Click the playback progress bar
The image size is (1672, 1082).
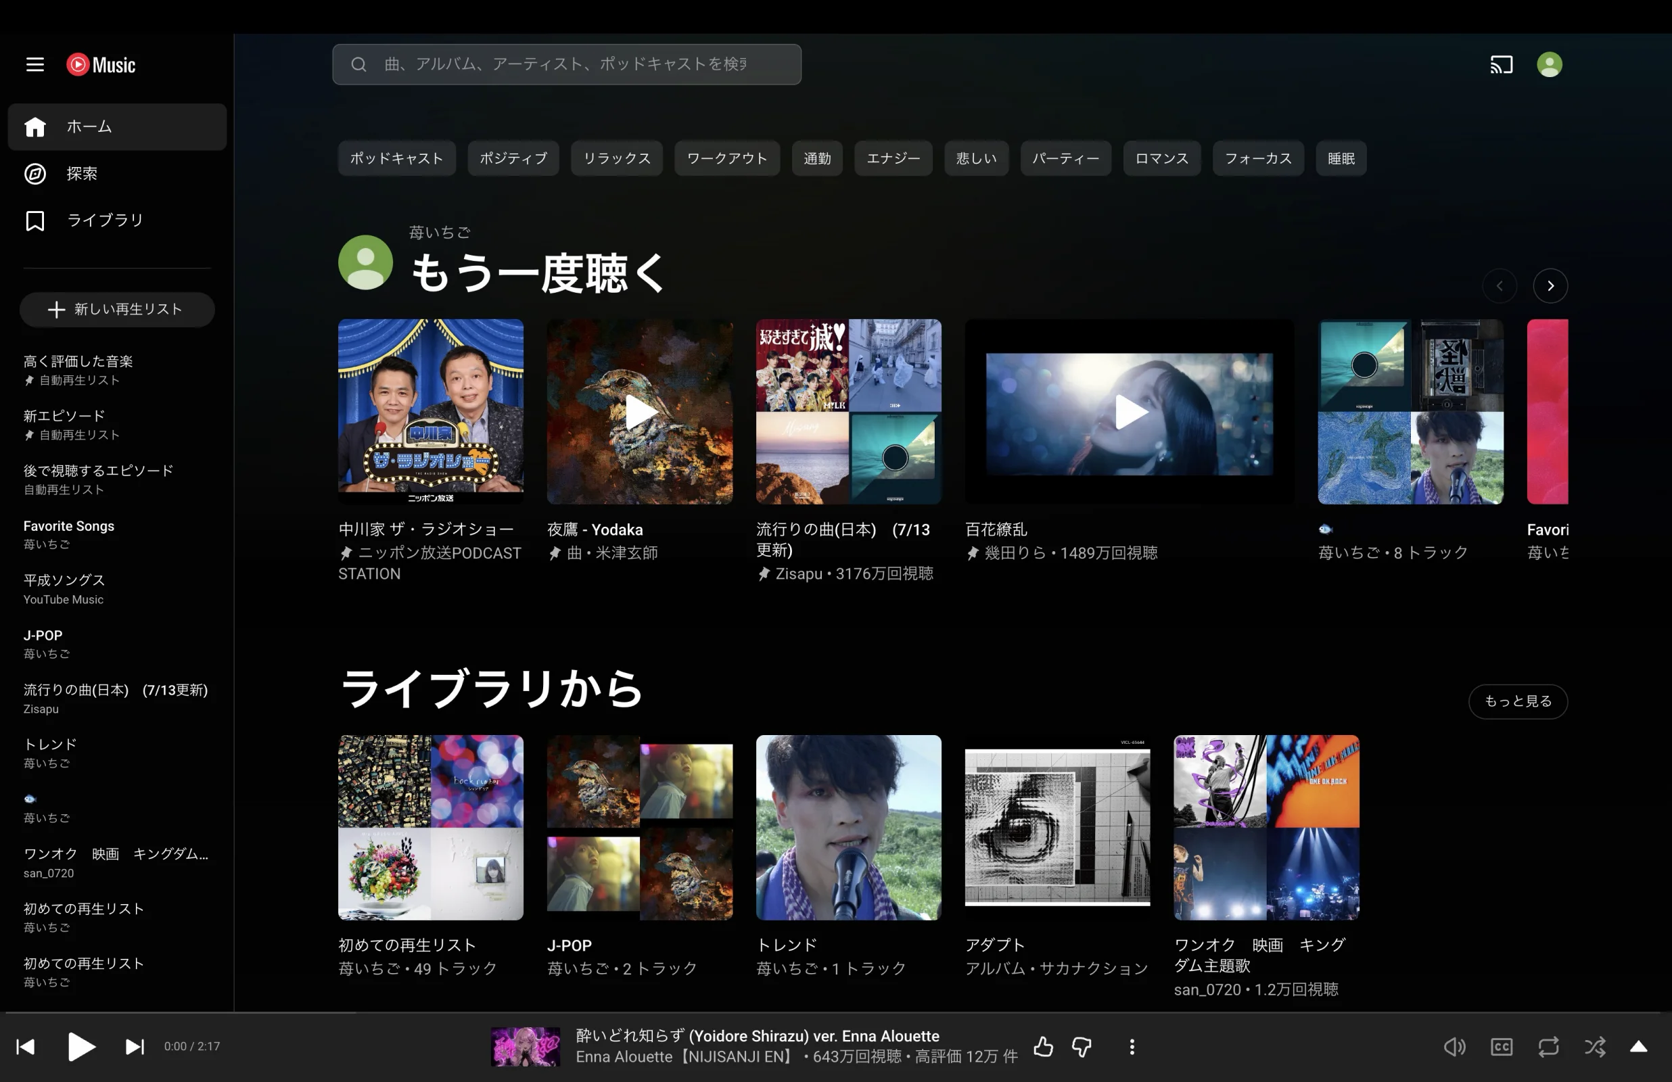click(x=836, y=1012)
